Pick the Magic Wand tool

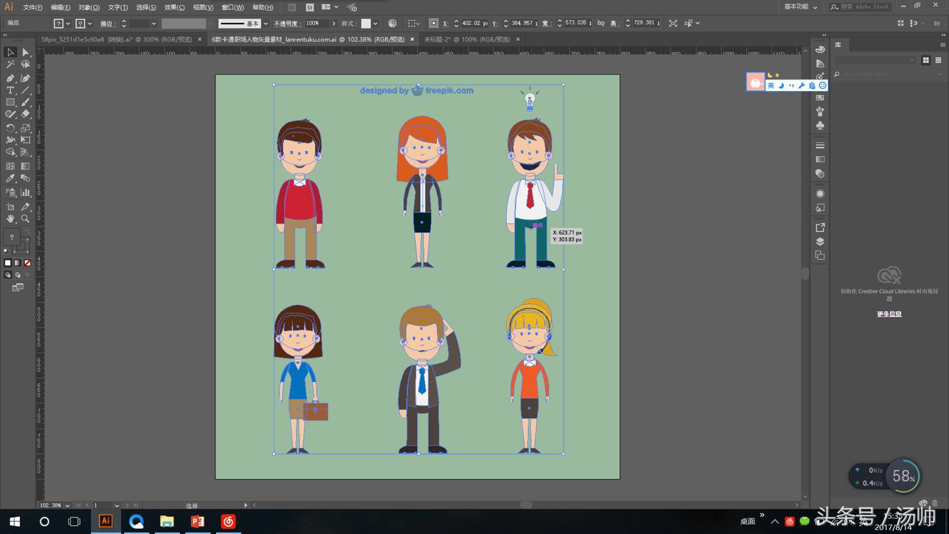point(11,65)
